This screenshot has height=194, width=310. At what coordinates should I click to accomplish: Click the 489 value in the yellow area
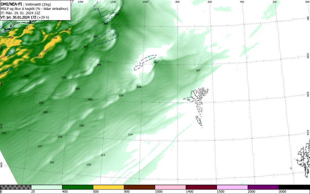67,30
